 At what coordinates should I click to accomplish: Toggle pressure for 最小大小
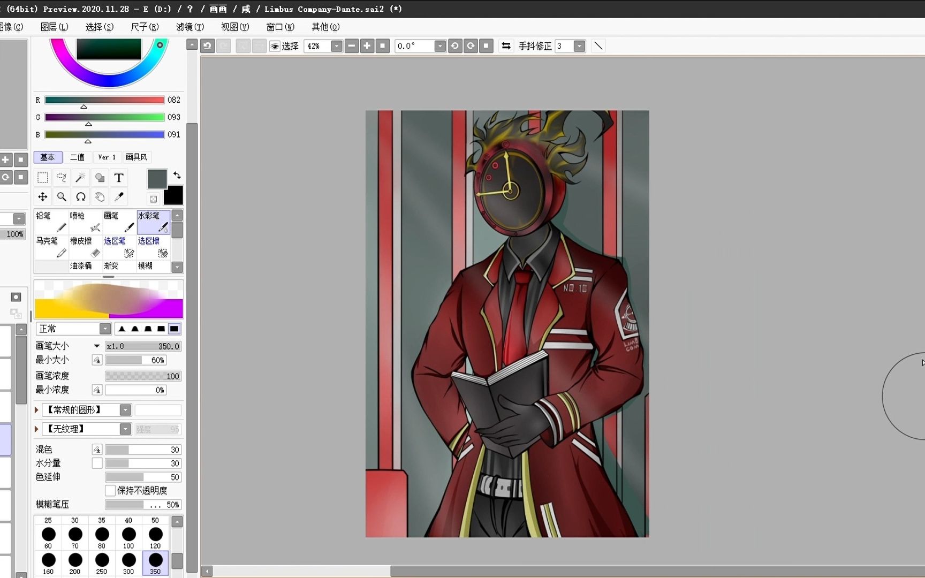point(97,360)
